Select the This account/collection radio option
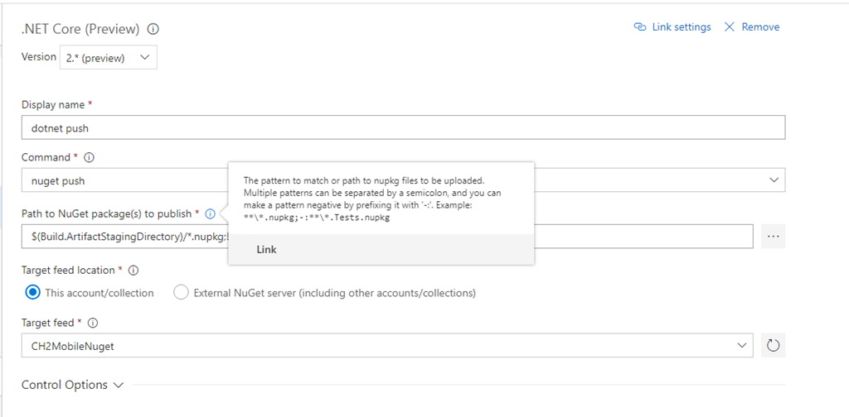This screenshot has width=849, height=417. click(33, 293)
